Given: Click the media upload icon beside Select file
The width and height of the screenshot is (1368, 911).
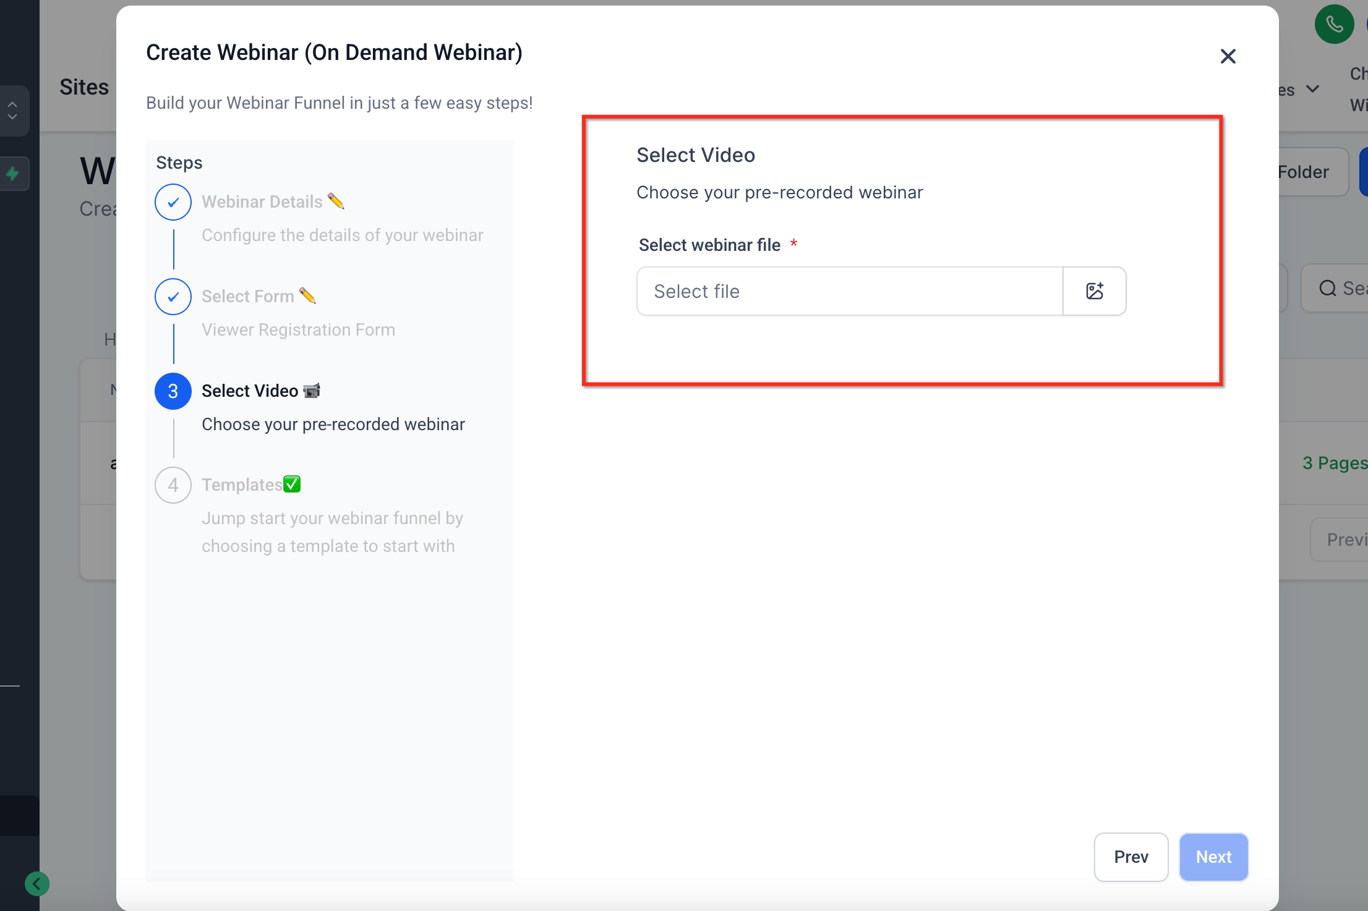Looking at the screenshot, I should (1094, 291).
